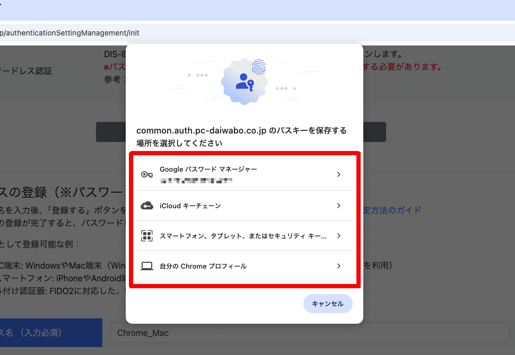Image resolution: width=515 pixels, height=355 pixels.
Task: Click chevron next to 自分の Chrome プロフィール
Action: pyautogui.click(x=339, y=266)
